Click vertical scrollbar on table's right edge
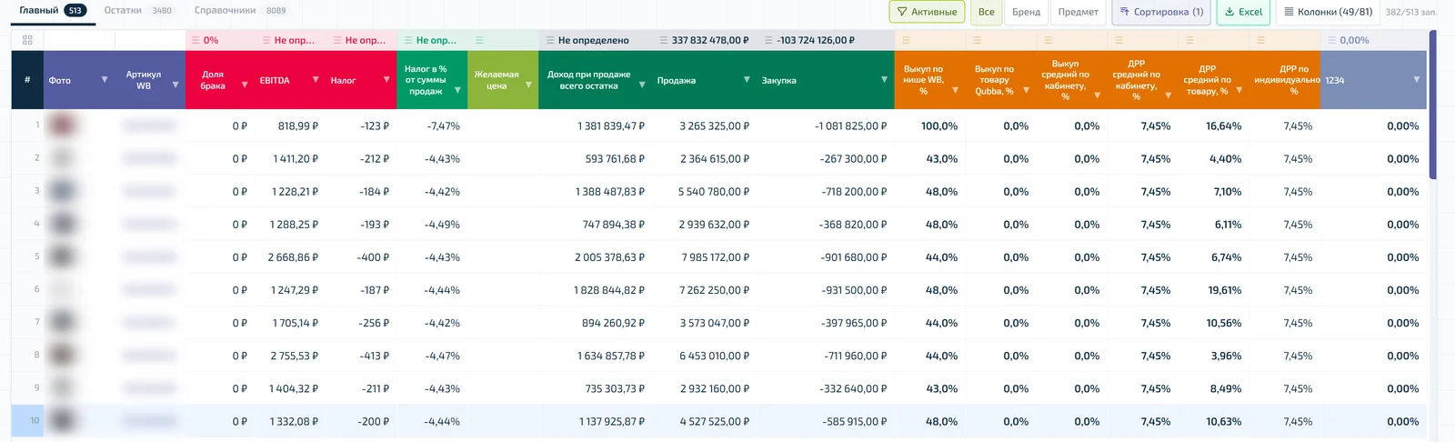The width and height of the screenshot is (1455, 442). (1433, 105)
